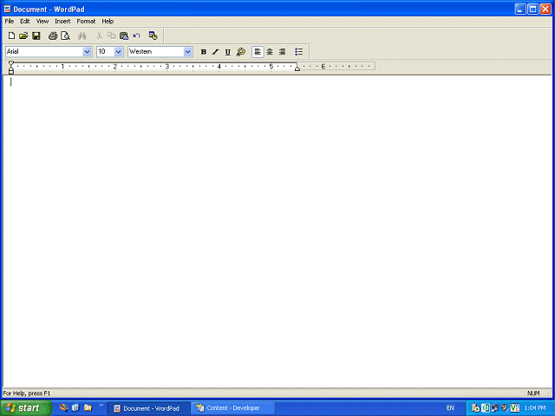The height and width of the screenshot is (416, 555).
Task: Click the NUM indicator in the status bar
Action: click(x=533, y=393)
